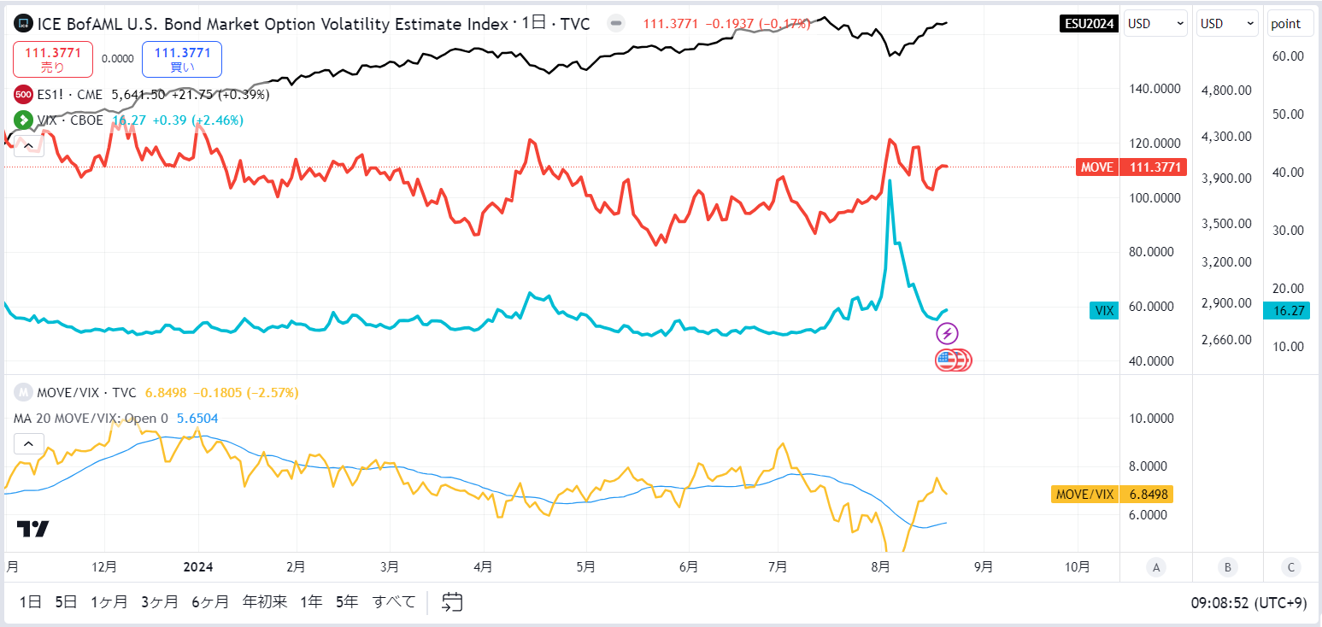Select the 3ヶ月 time range
1322x627 pixels.
coord(160,602)
